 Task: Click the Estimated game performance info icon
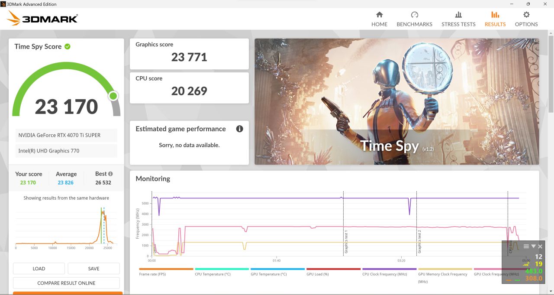pos(239,129)
